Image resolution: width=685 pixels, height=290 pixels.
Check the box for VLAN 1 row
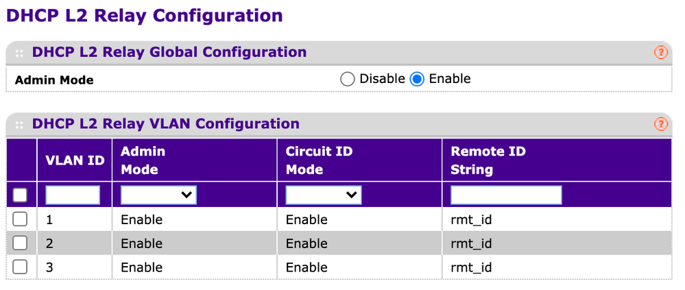[20, 219]
